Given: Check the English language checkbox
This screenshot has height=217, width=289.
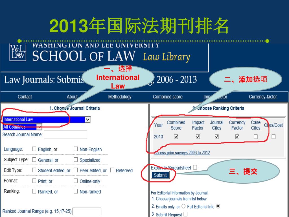Looking at the screenshot, I should click(x=34, y=149).
